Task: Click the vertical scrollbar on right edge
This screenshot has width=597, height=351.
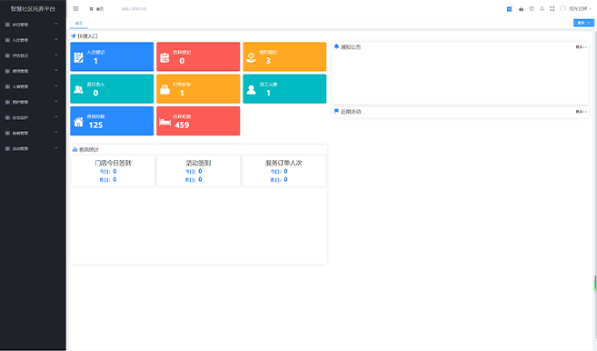Action: (x=595, y=284)
